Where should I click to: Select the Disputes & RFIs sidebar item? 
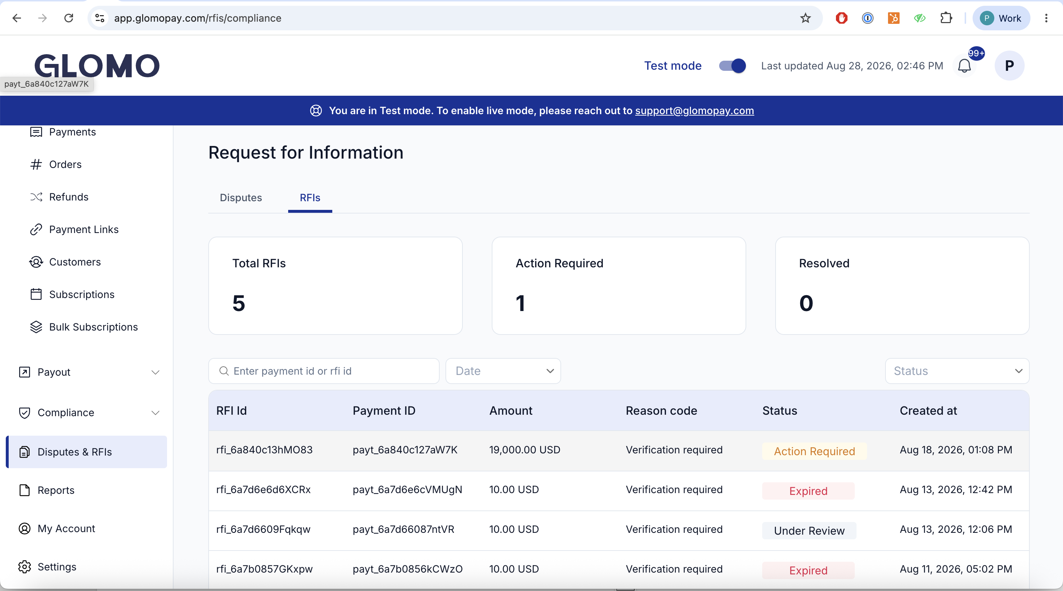point(87,452)
